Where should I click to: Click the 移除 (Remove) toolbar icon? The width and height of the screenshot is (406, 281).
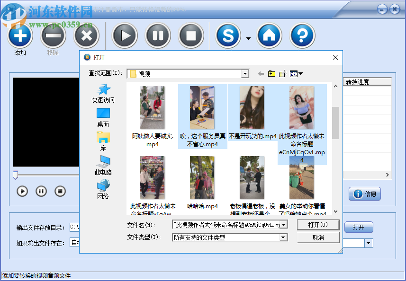coord(53,35)
